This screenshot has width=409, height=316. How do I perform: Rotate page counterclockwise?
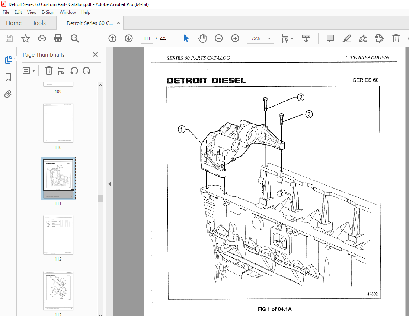(74, 70)
